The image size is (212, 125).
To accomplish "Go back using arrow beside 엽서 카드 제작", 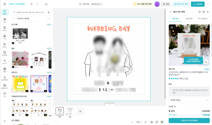I will 170,12.
